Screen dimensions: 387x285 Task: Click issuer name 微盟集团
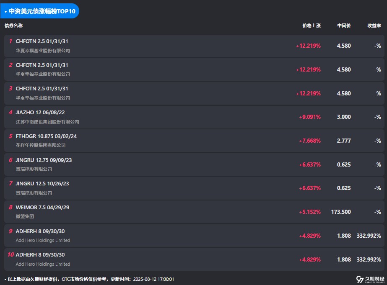tap(25, 216)
